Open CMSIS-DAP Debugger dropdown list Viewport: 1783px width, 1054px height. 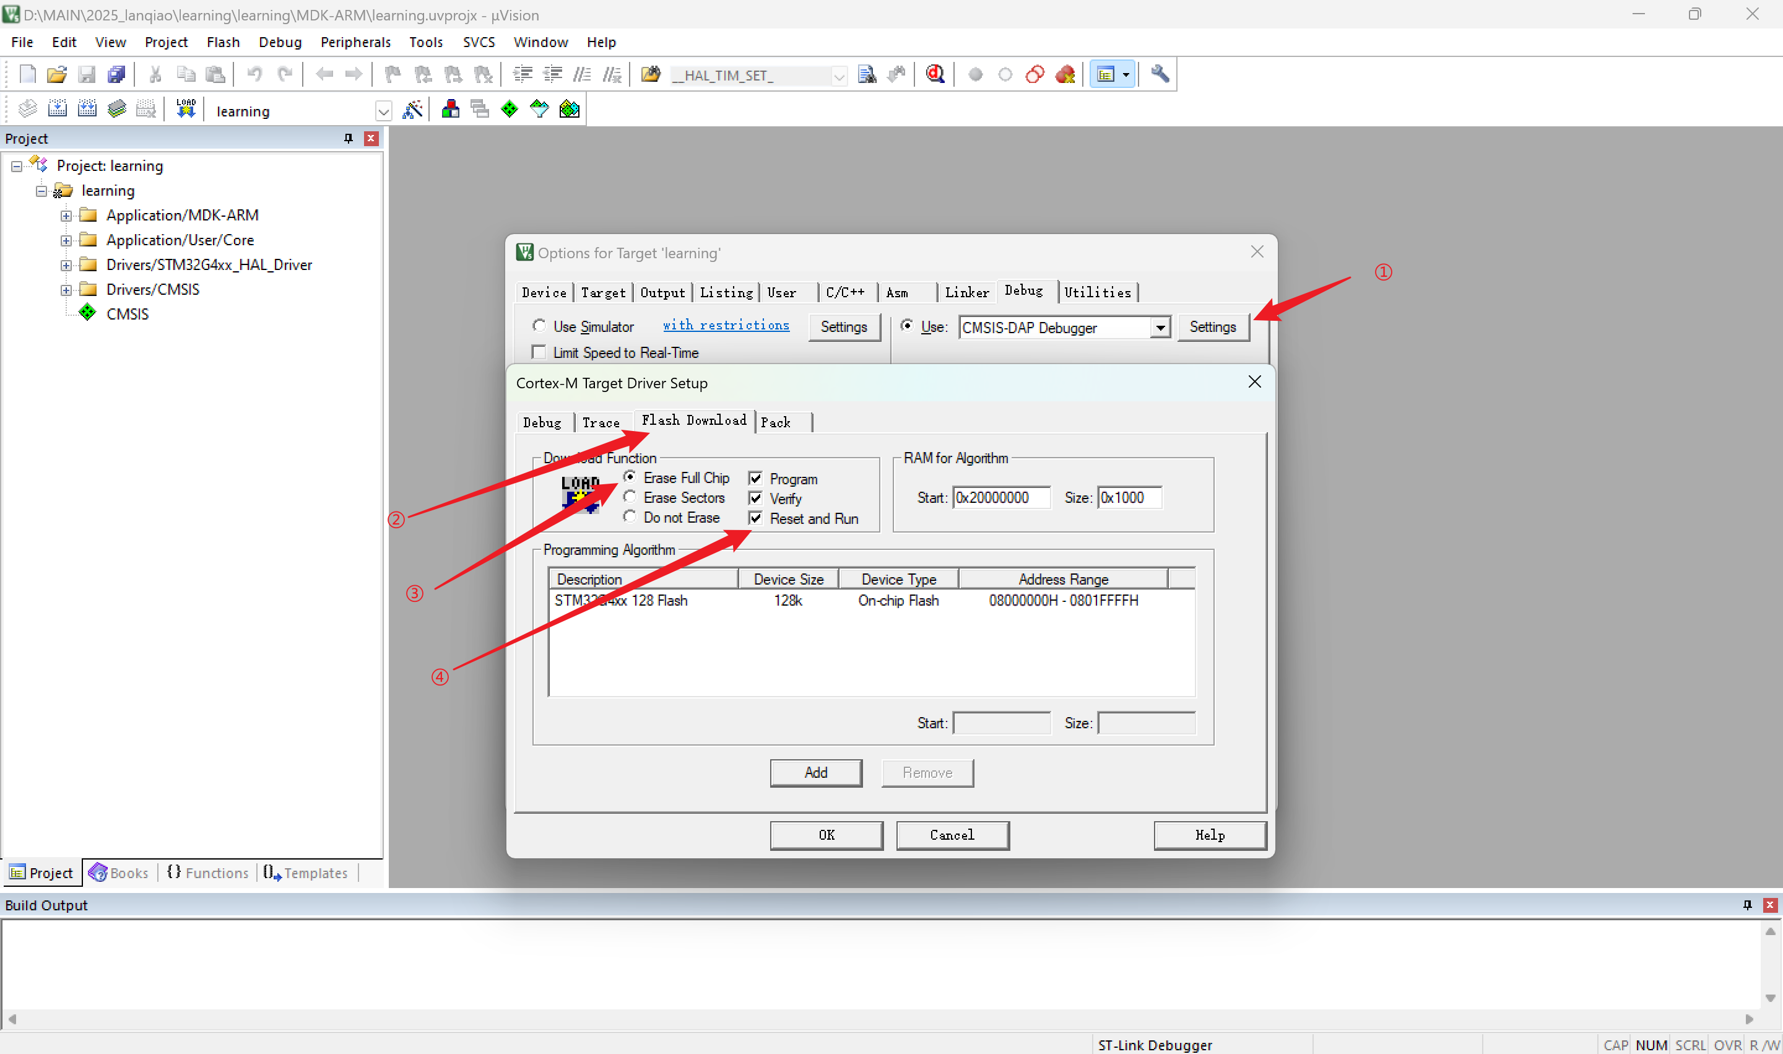point(1160,328)
